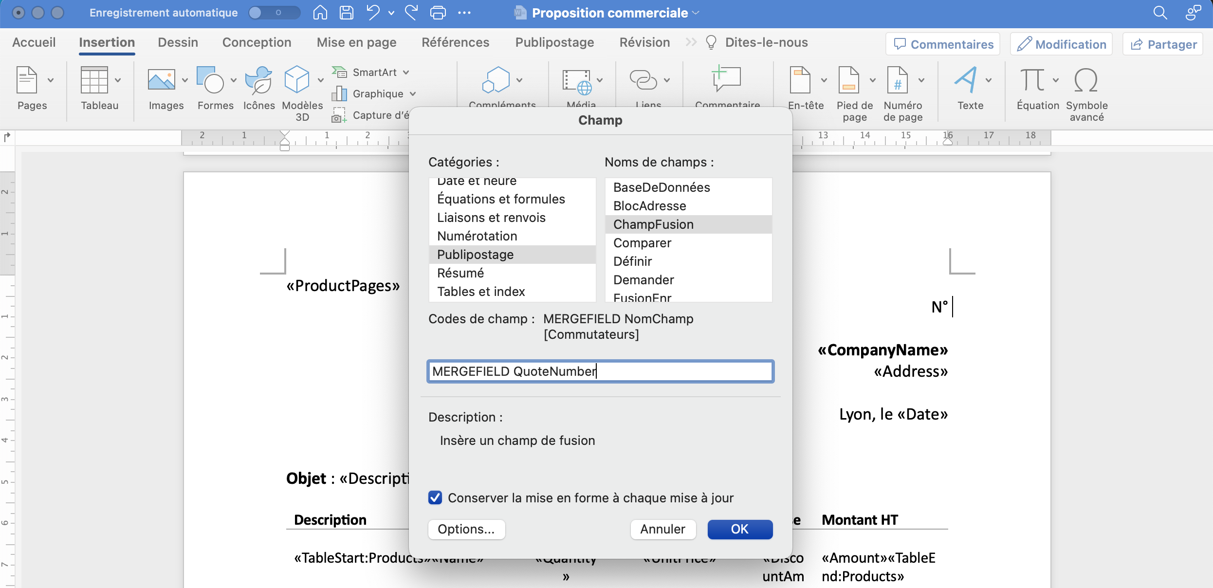Open the Proposition commerciale title dropdown

click(x=695, y=13)
